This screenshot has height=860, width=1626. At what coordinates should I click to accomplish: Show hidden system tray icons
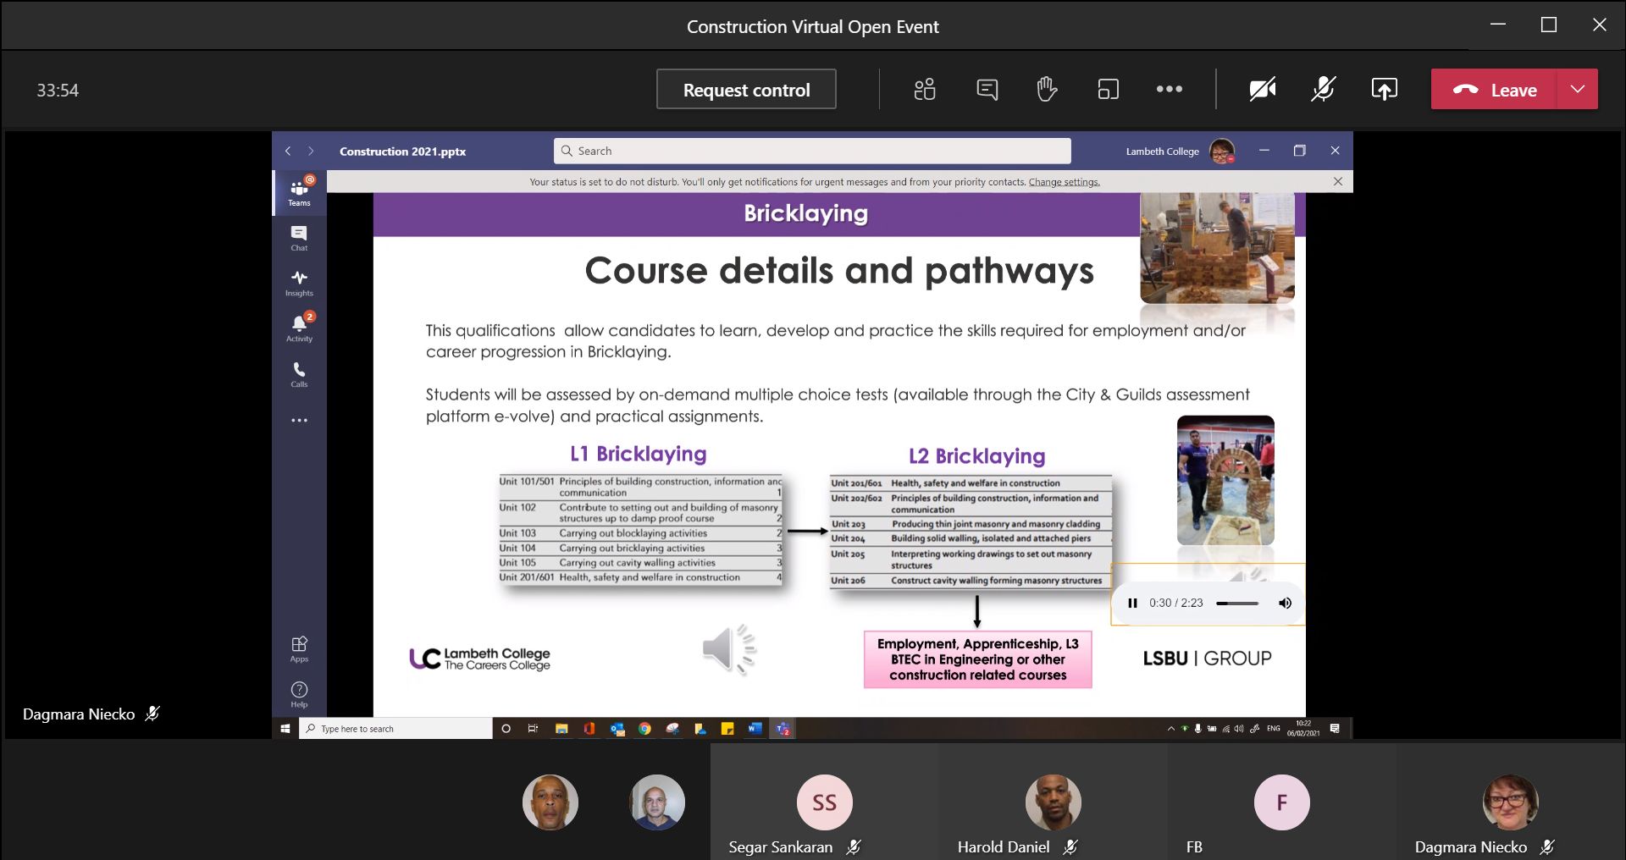tap(1170, 728)
